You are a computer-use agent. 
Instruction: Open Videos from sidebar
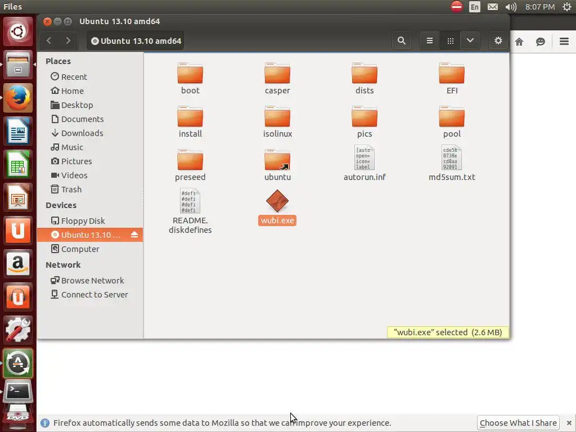coord(90,175)
